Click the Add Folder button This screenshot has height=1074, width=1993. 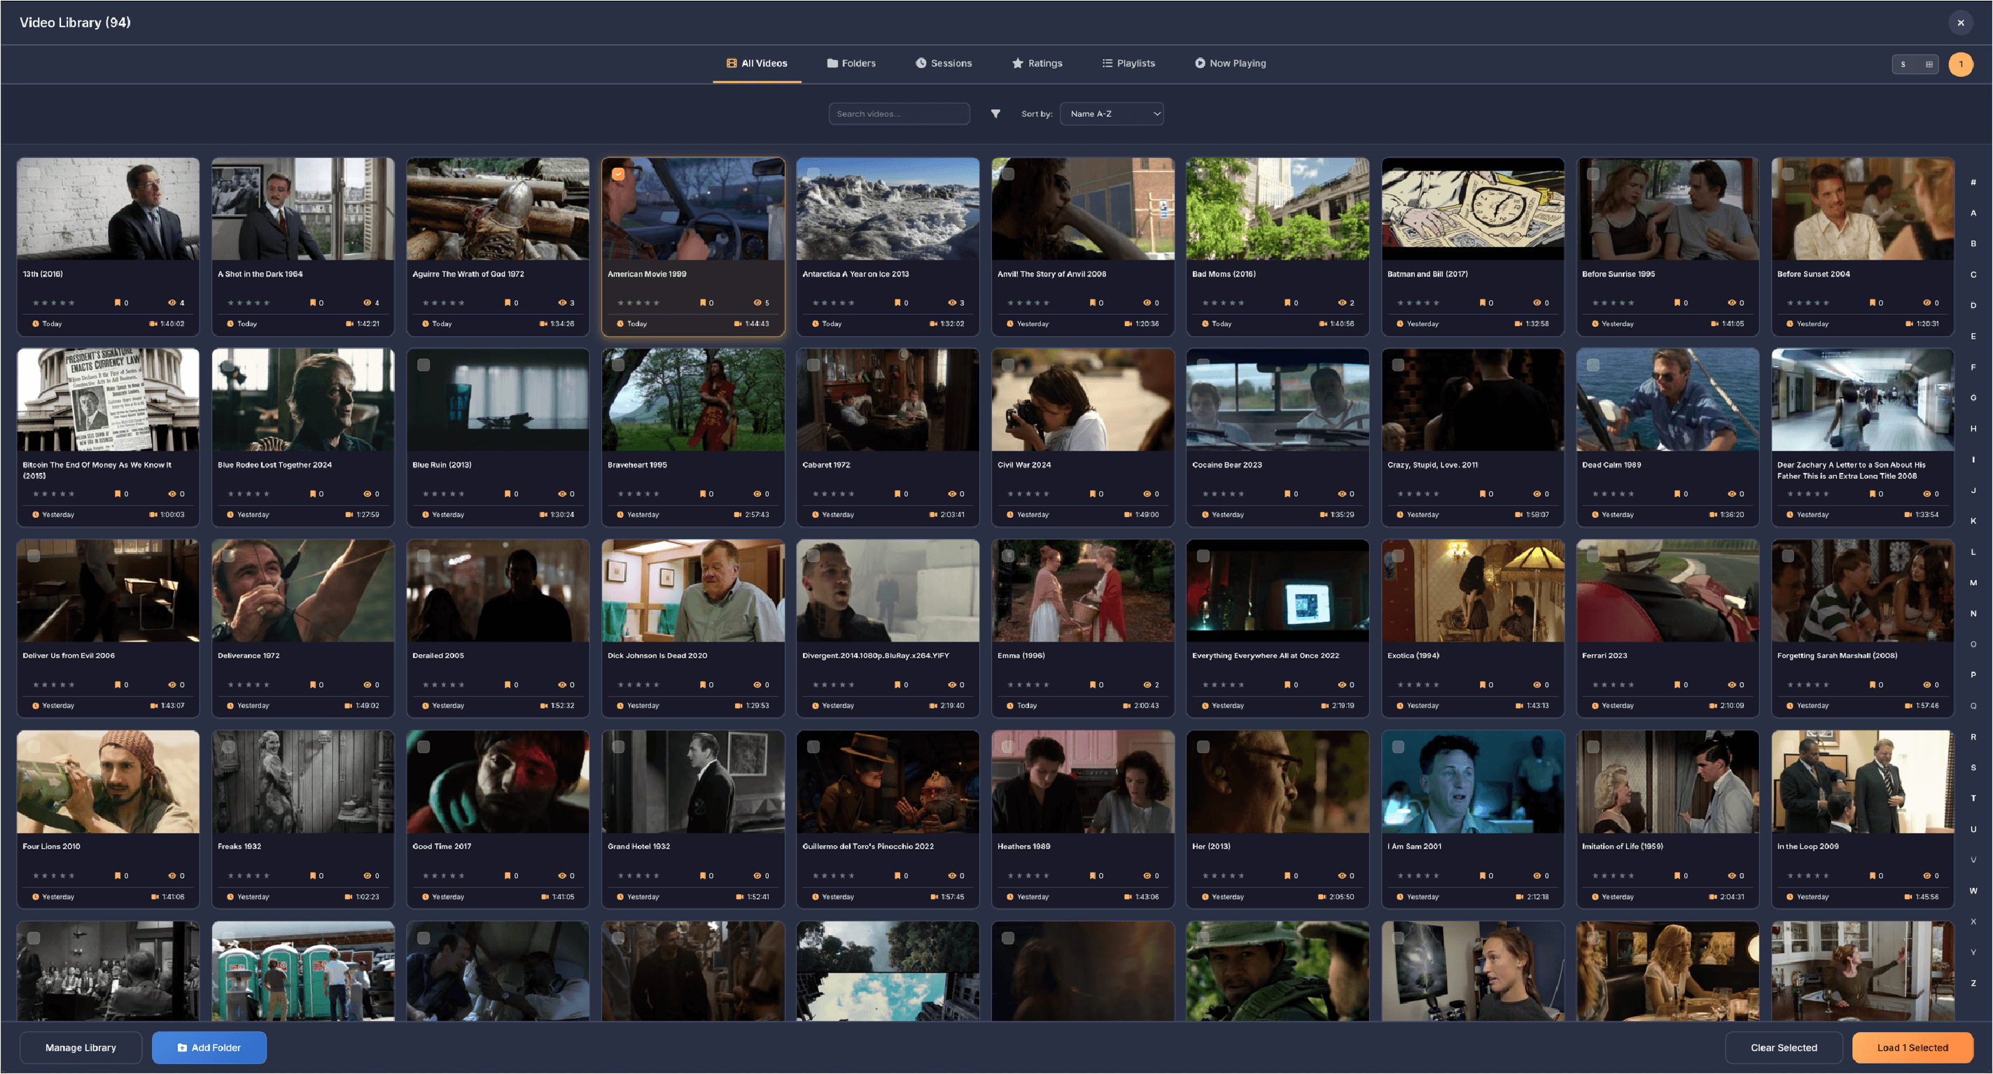point(209,1047)
